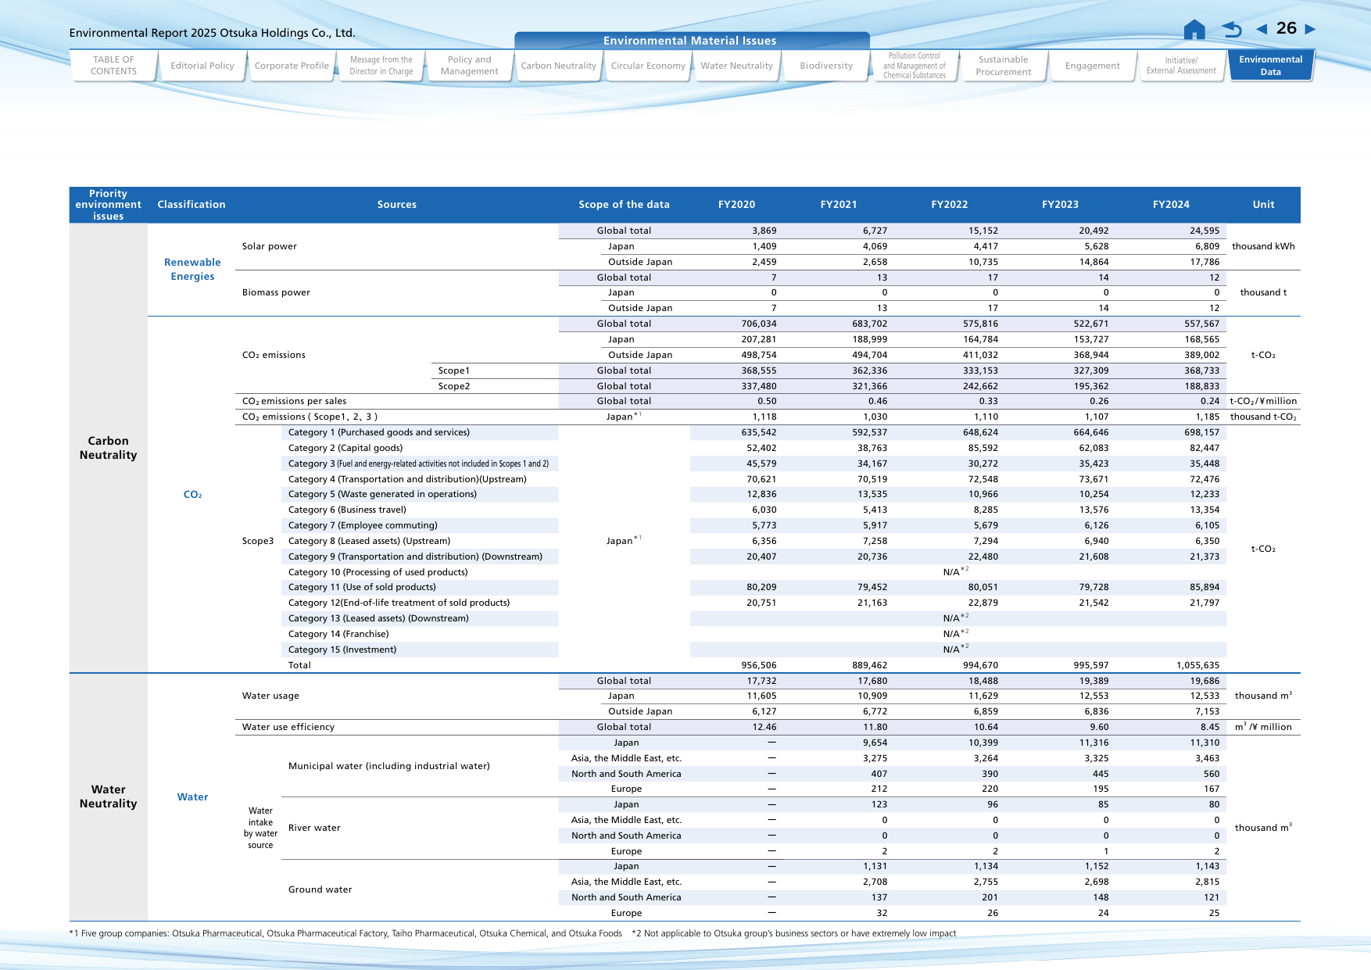Select Category 11 Use of sold products
The height and width of the screenshot is (970, 1371).
click(x=362, y=587)
